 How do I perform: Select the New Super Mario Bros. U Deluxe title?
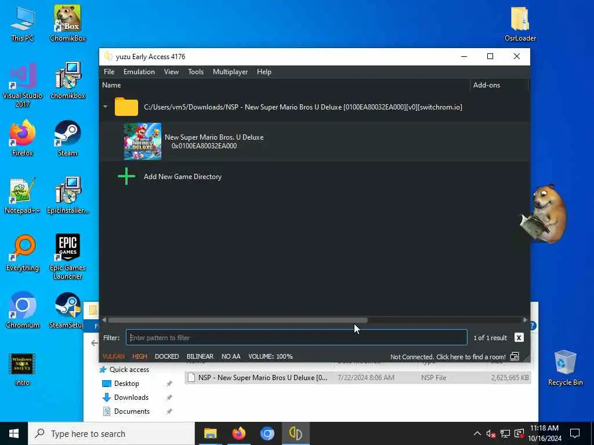coord(214,137)
